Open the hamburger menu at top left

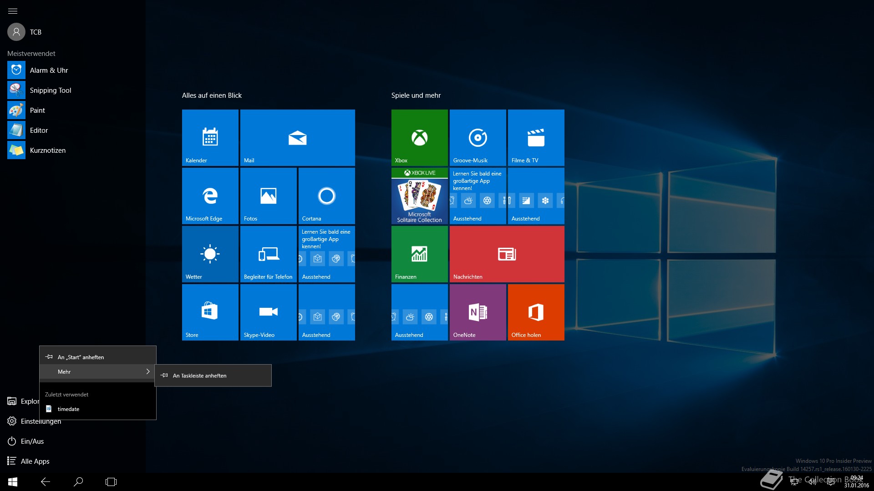(x=13, y=11)
